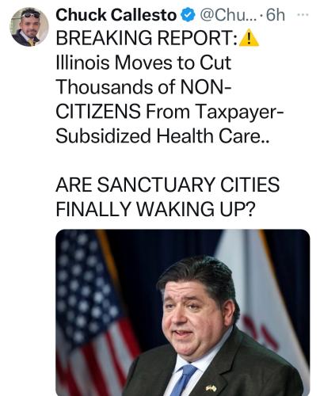This screenshot has width=320, height=396.
Task: Click the lapel pin on the dark suit
Action: point(211,388)
